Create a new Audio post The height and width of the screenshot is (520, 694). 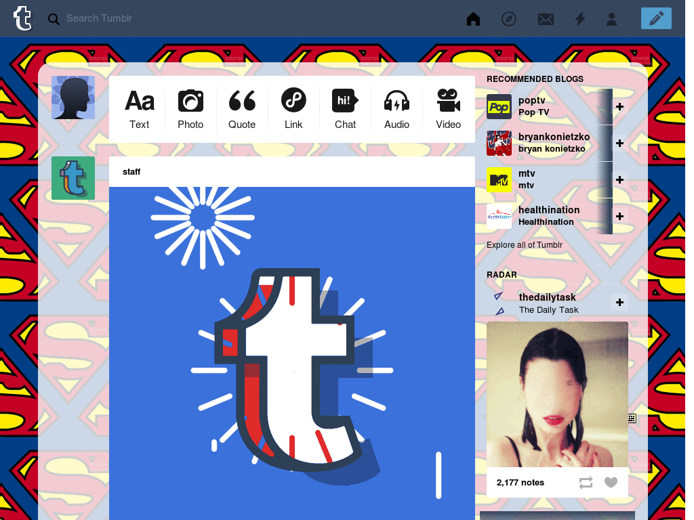(396, 109)
